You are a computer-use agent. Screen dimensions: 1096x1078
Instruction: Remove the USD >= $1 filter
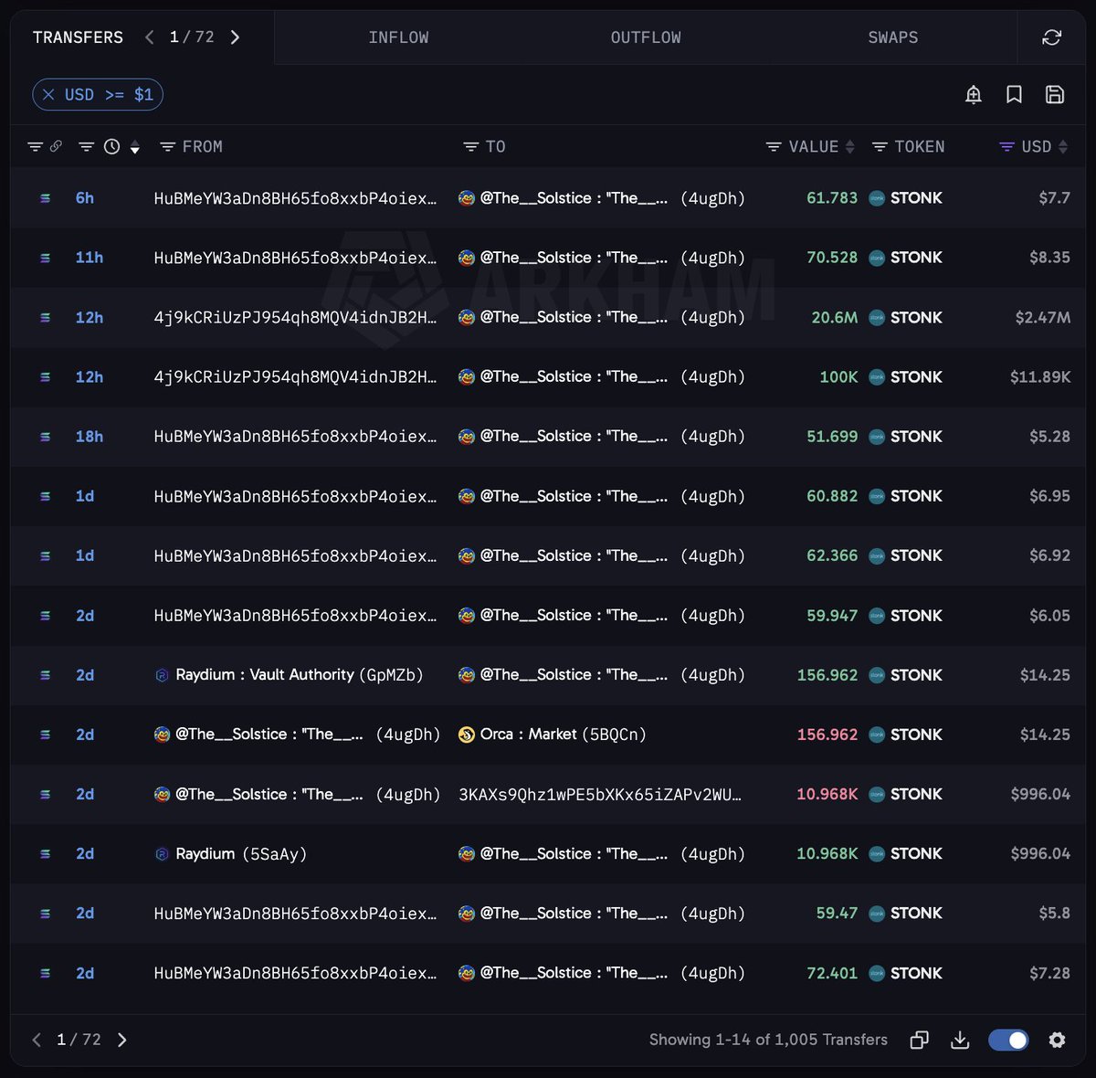pyautogui.click(x=48, y=95)
